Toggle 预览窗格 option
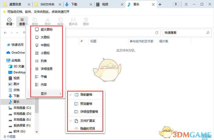The width and height of the screenshot is (214, 140). (85, 104)
